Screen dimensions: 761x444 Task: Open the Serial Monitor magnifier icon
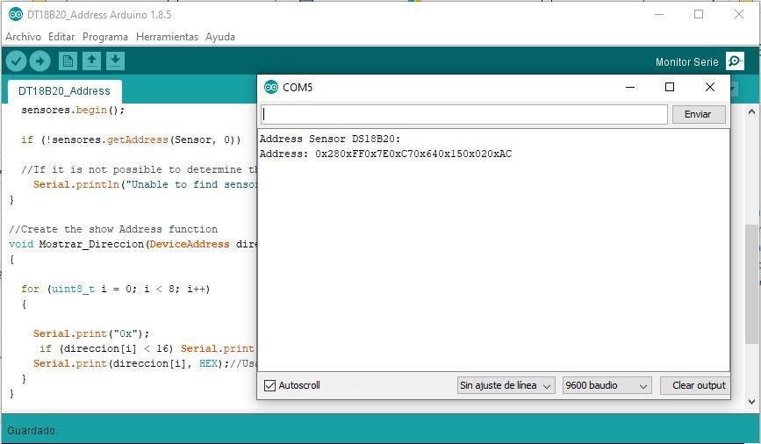click(735, 61)
